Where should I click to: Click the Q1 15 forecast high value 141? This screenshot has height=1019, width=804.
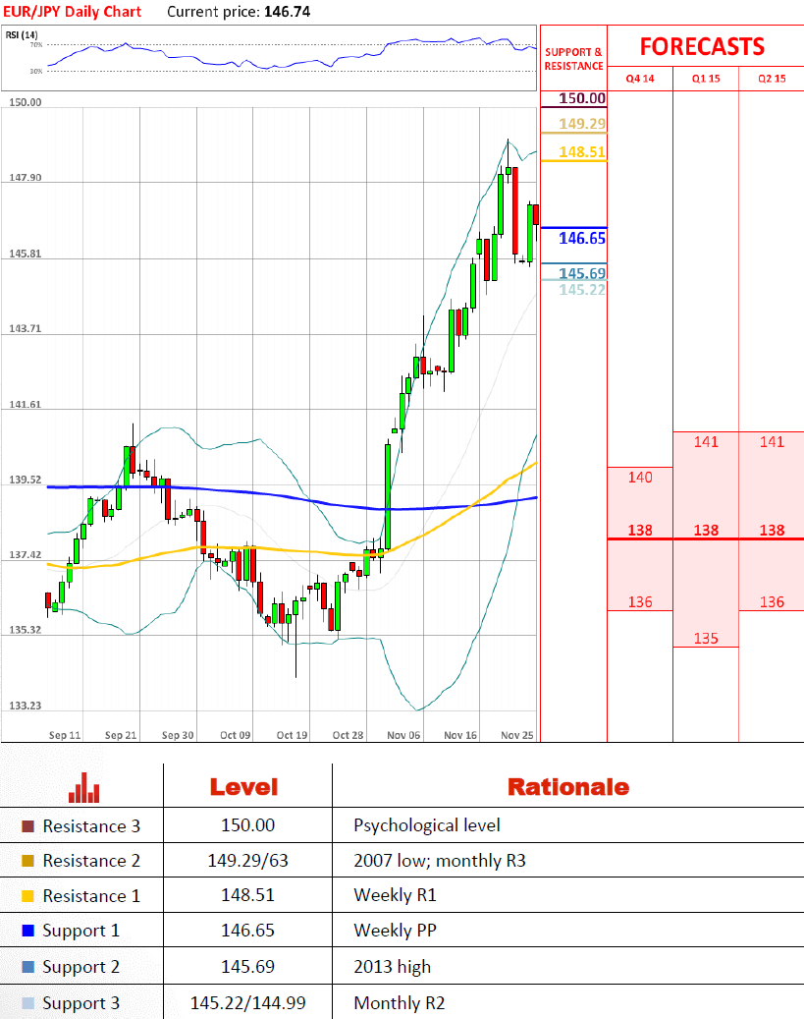706,442
